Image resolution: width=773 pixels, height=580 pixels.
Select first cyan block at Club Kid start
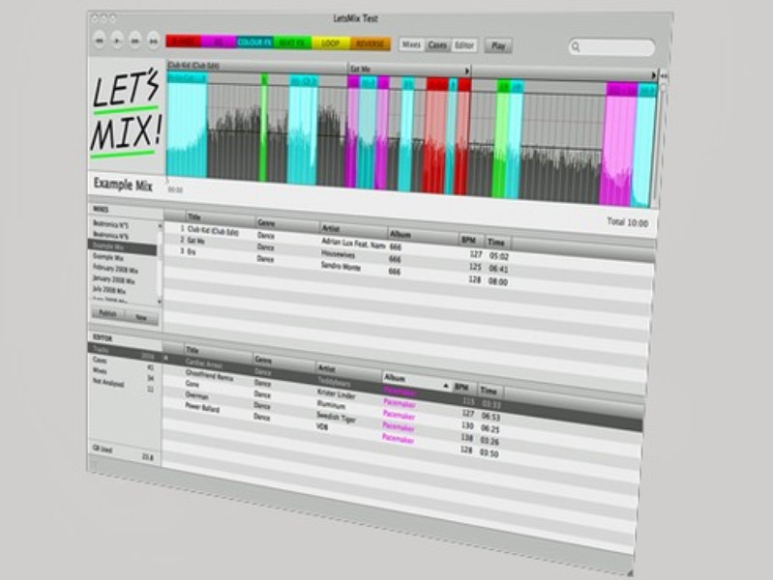tap(188, 125)
